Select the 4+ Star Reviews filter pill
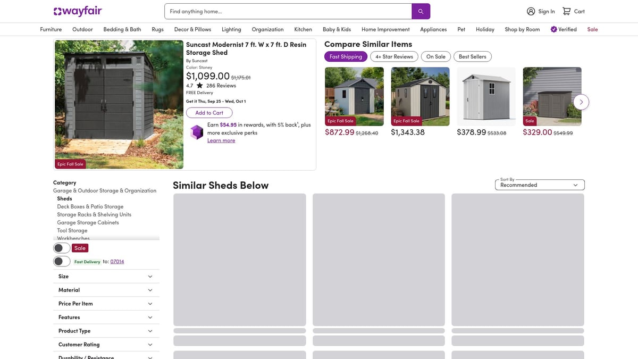The image size is (638, 359). pyautogui.click(x=394, y=56)
